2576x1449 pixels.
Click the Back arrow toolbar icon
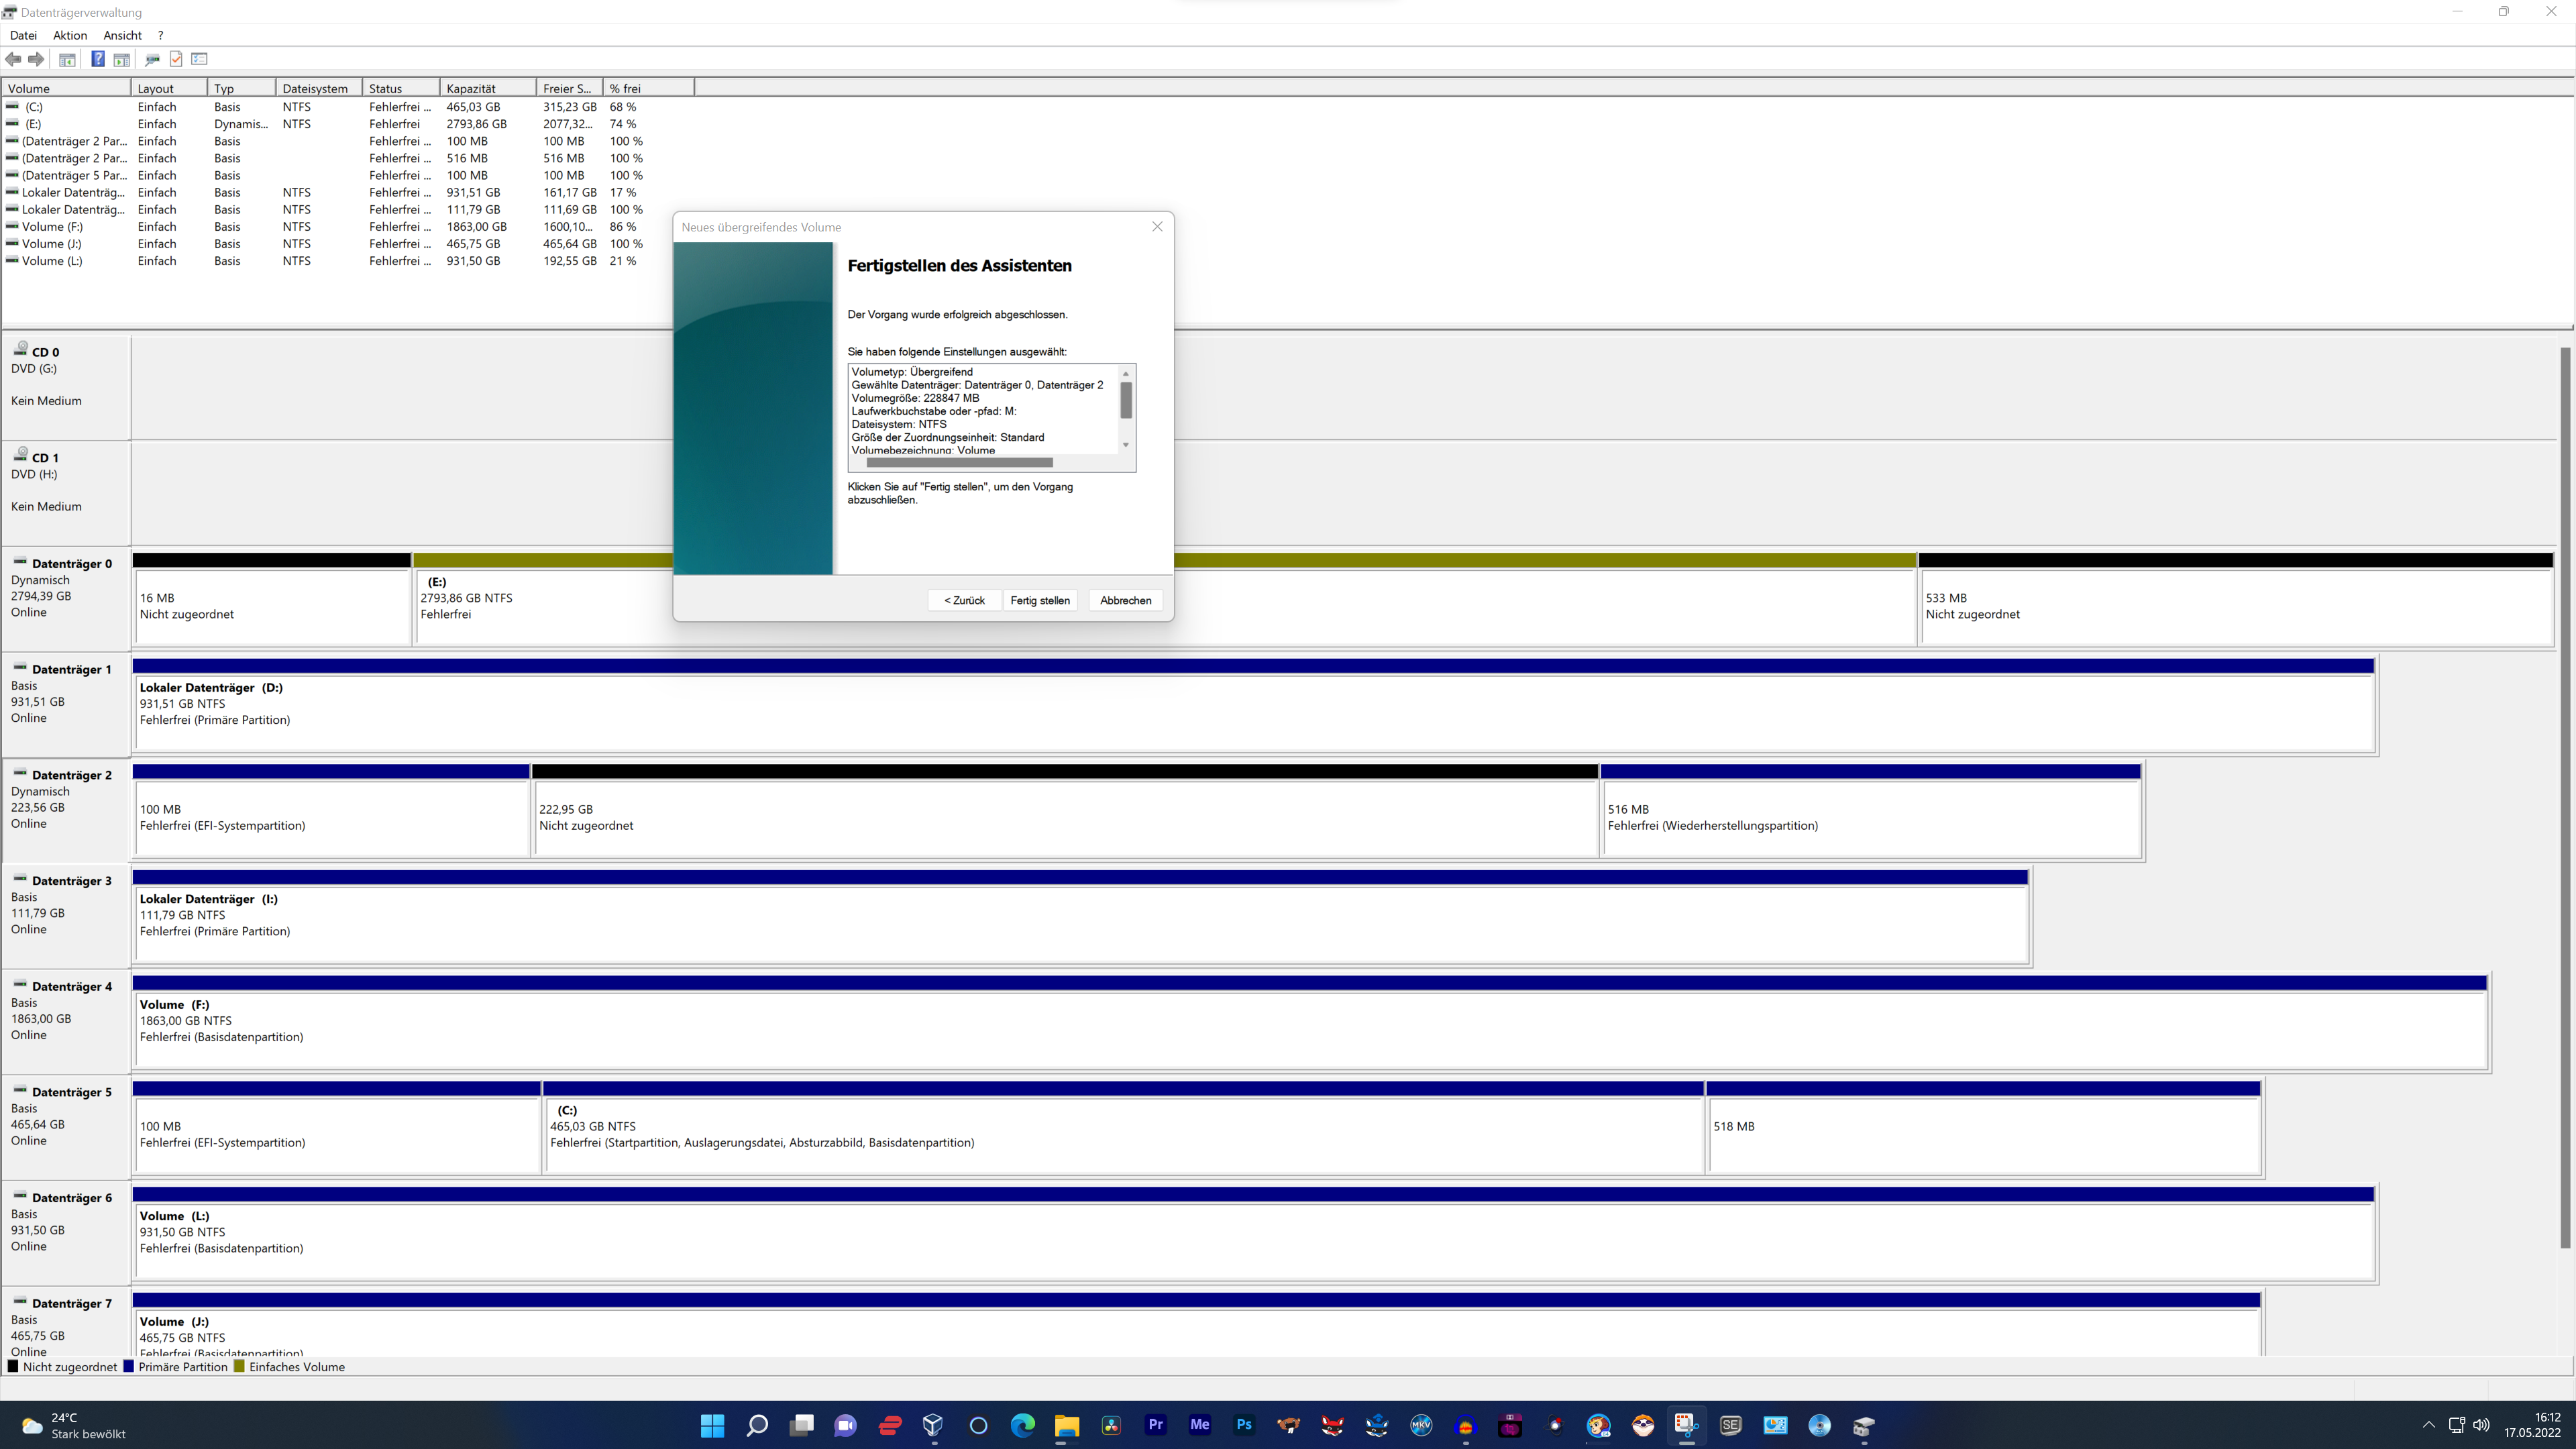13,59
